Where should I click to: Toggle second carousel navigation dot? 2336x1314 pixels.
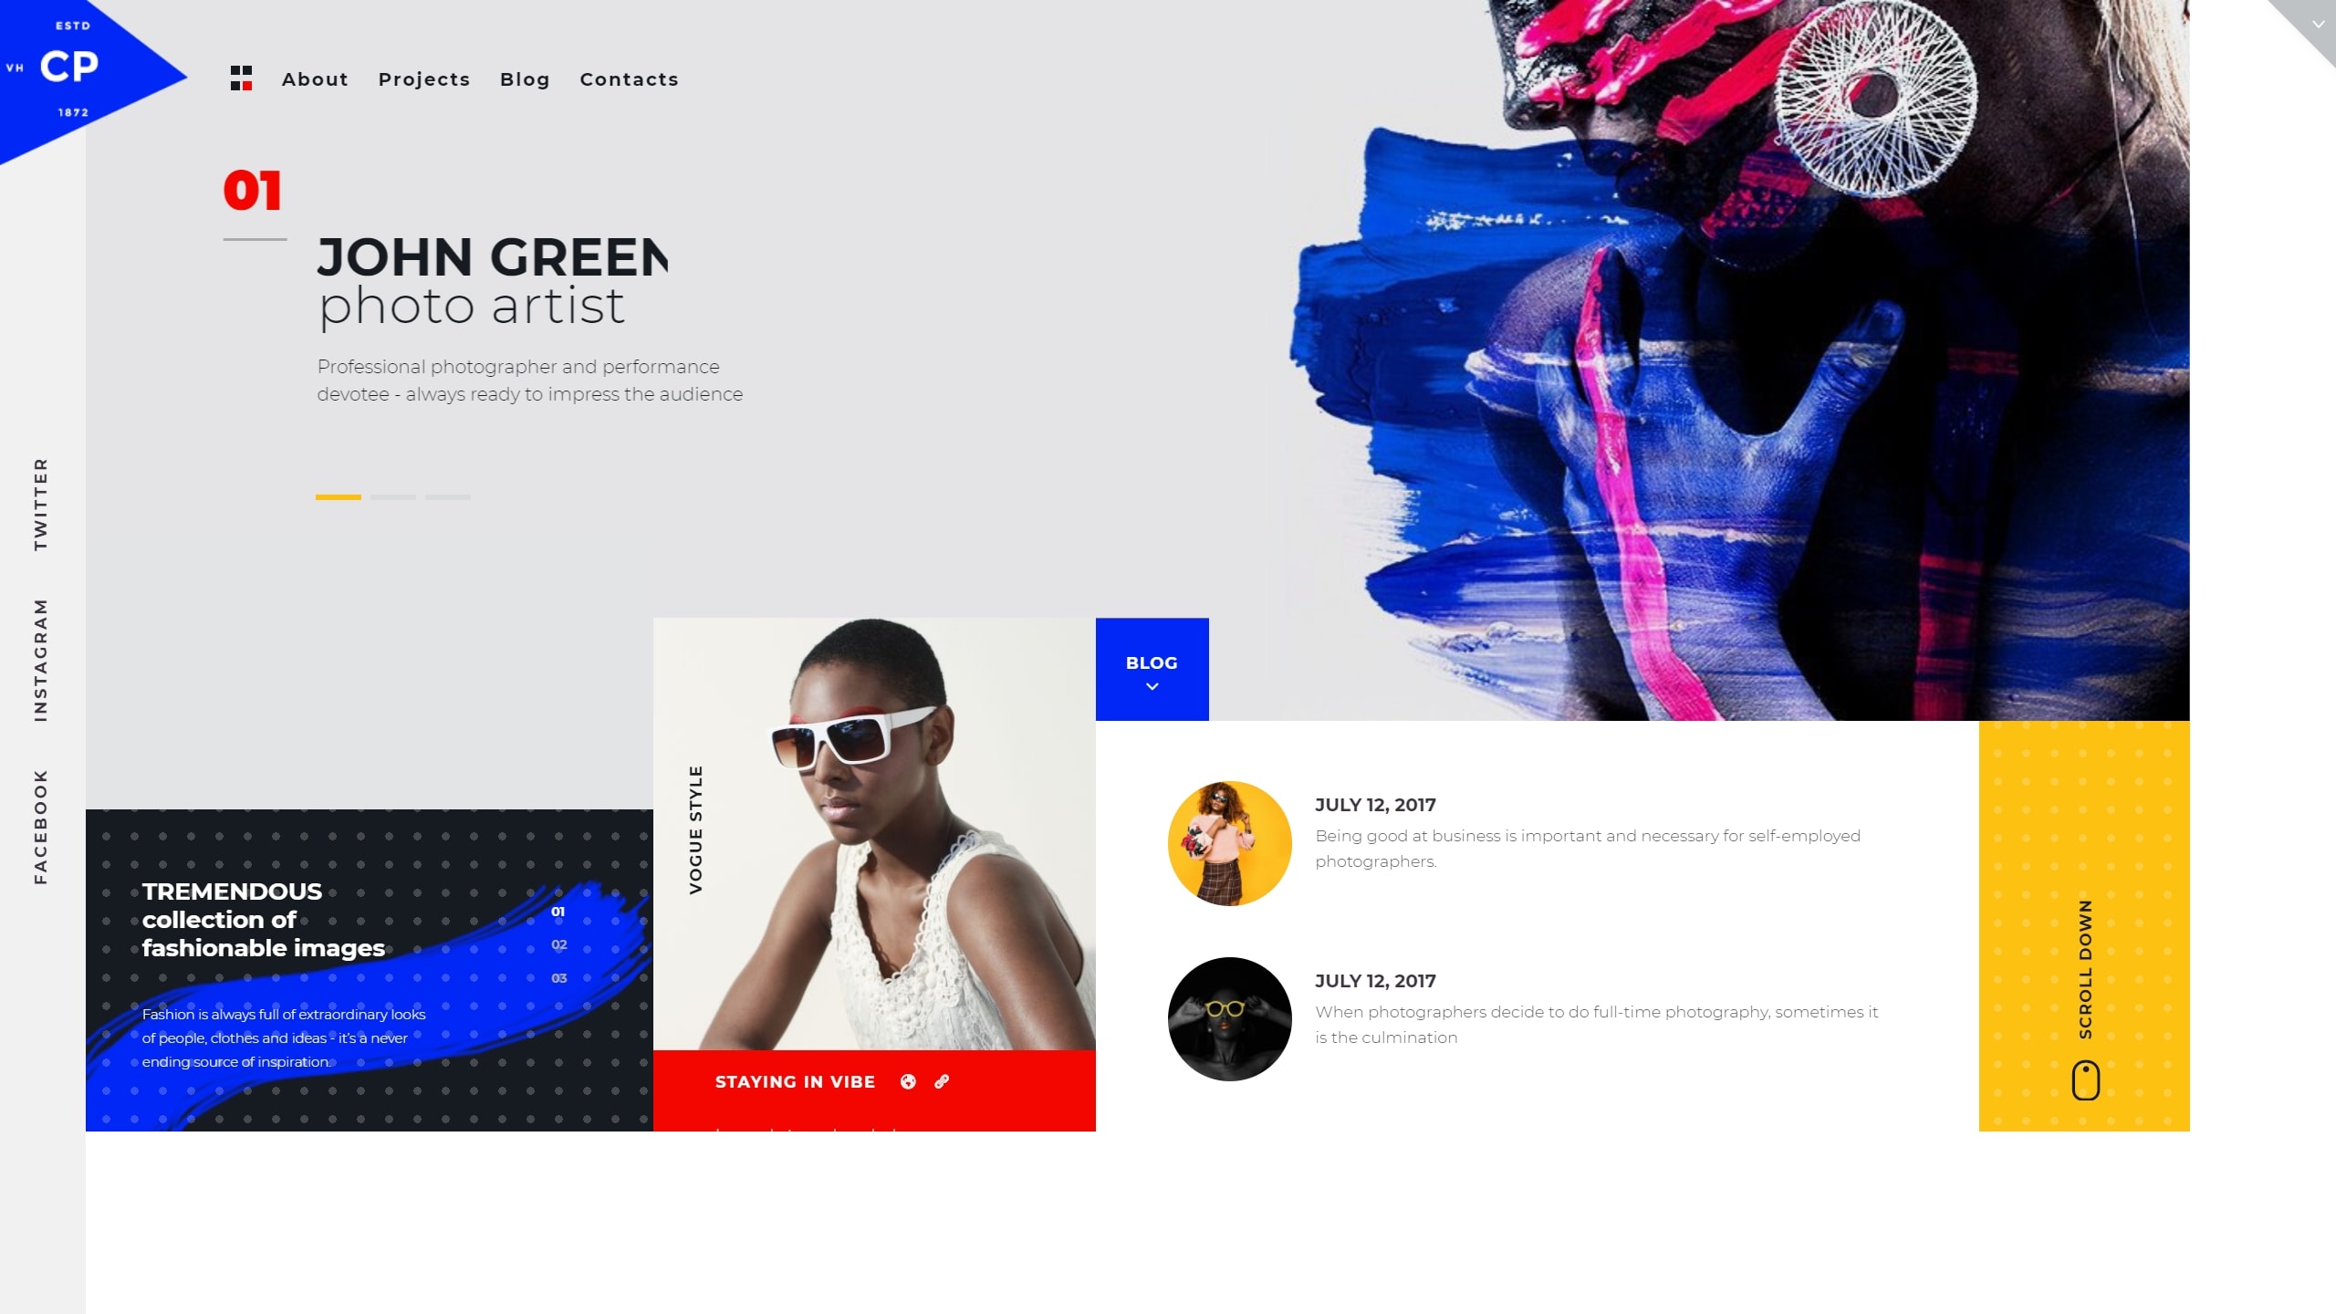pyautogui.click(x=393, y=497)
